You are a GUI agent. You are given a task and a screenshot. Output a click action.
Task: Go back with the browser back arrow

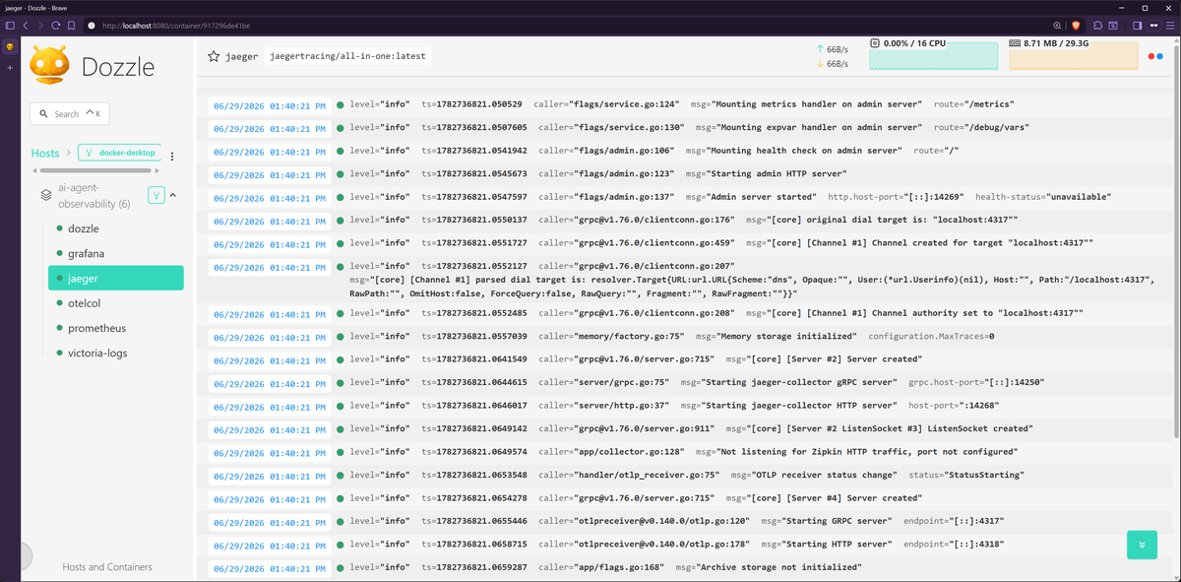coord(25,25)
